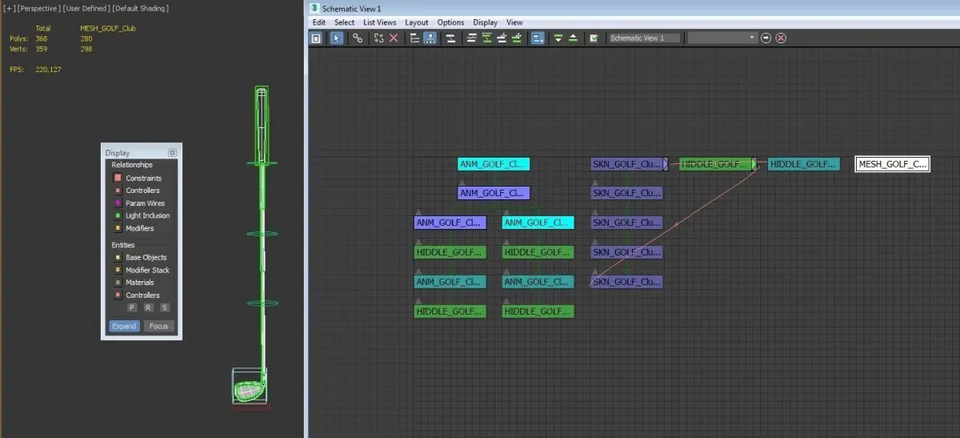The height and width of the screenshot is (438, 960).
Task: Open the View menu
Action: pyautogui.click(x=514, y=22)
